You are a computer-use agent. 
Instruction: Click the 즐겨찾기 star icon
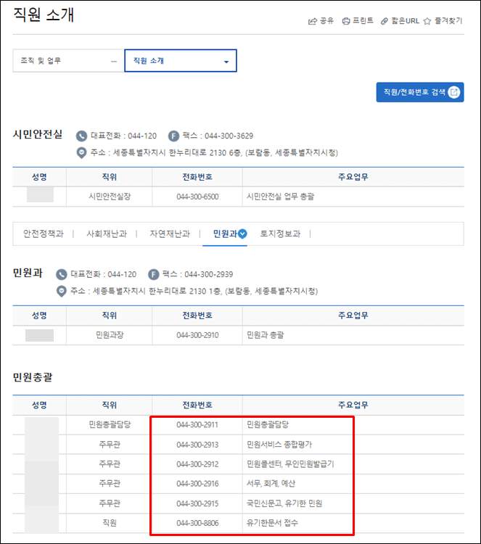click(427, 22)
